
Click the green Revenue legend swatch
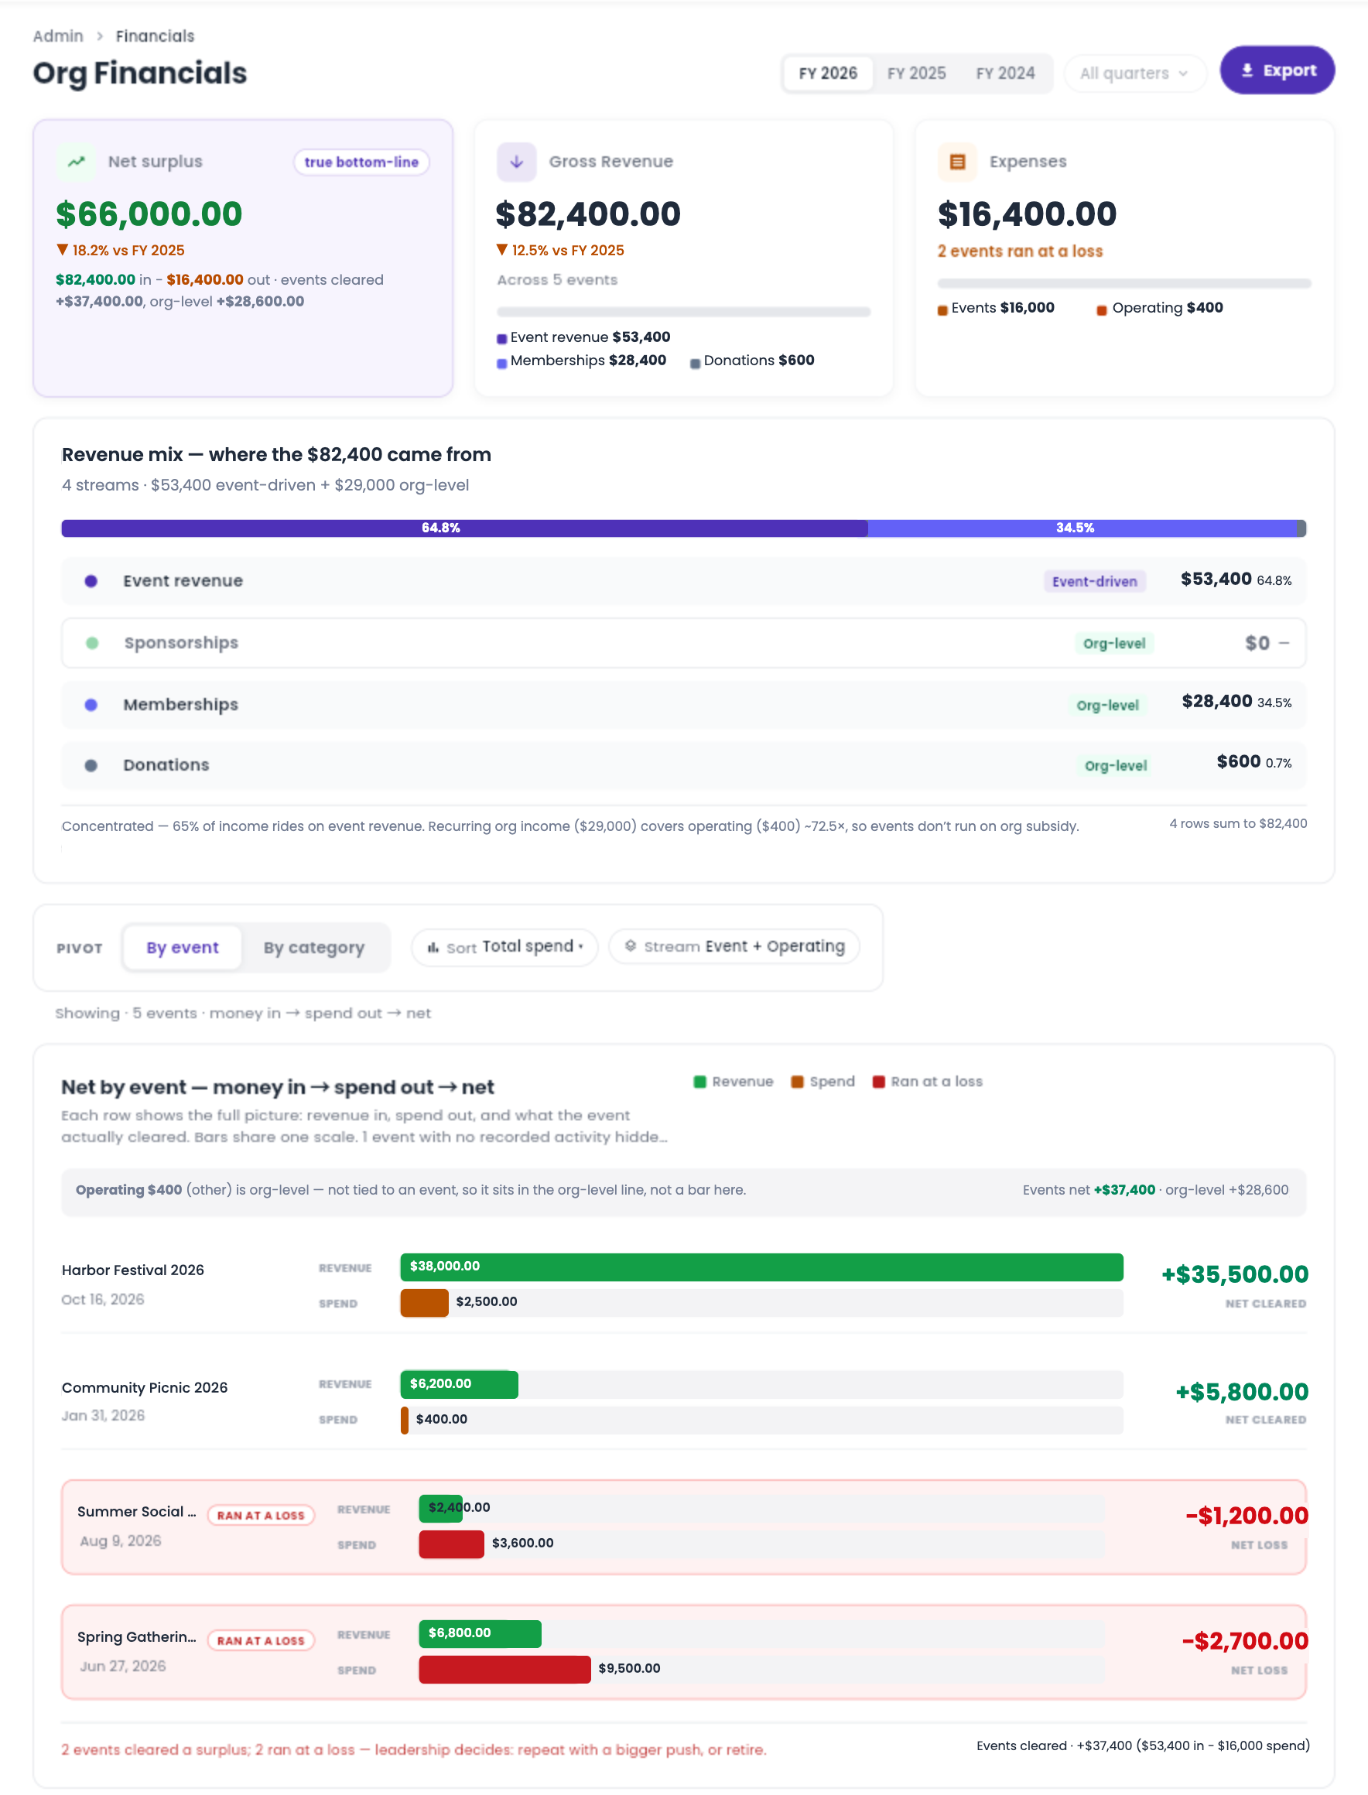[x=699, y=1081]
